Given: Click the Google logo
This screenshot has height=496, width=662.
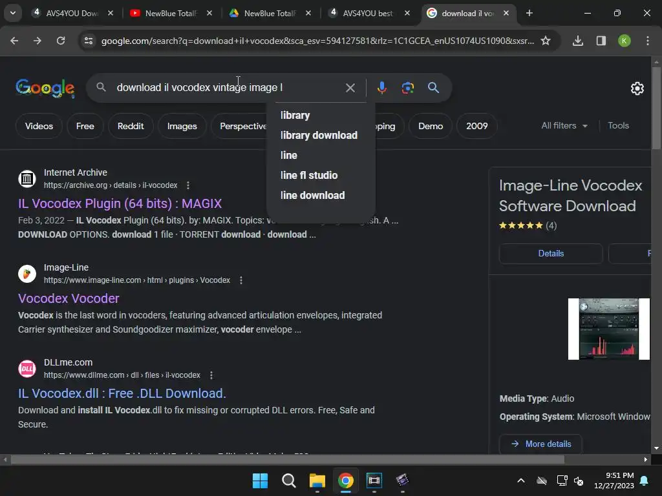Looking at the screenshot, I should (45, 88).
